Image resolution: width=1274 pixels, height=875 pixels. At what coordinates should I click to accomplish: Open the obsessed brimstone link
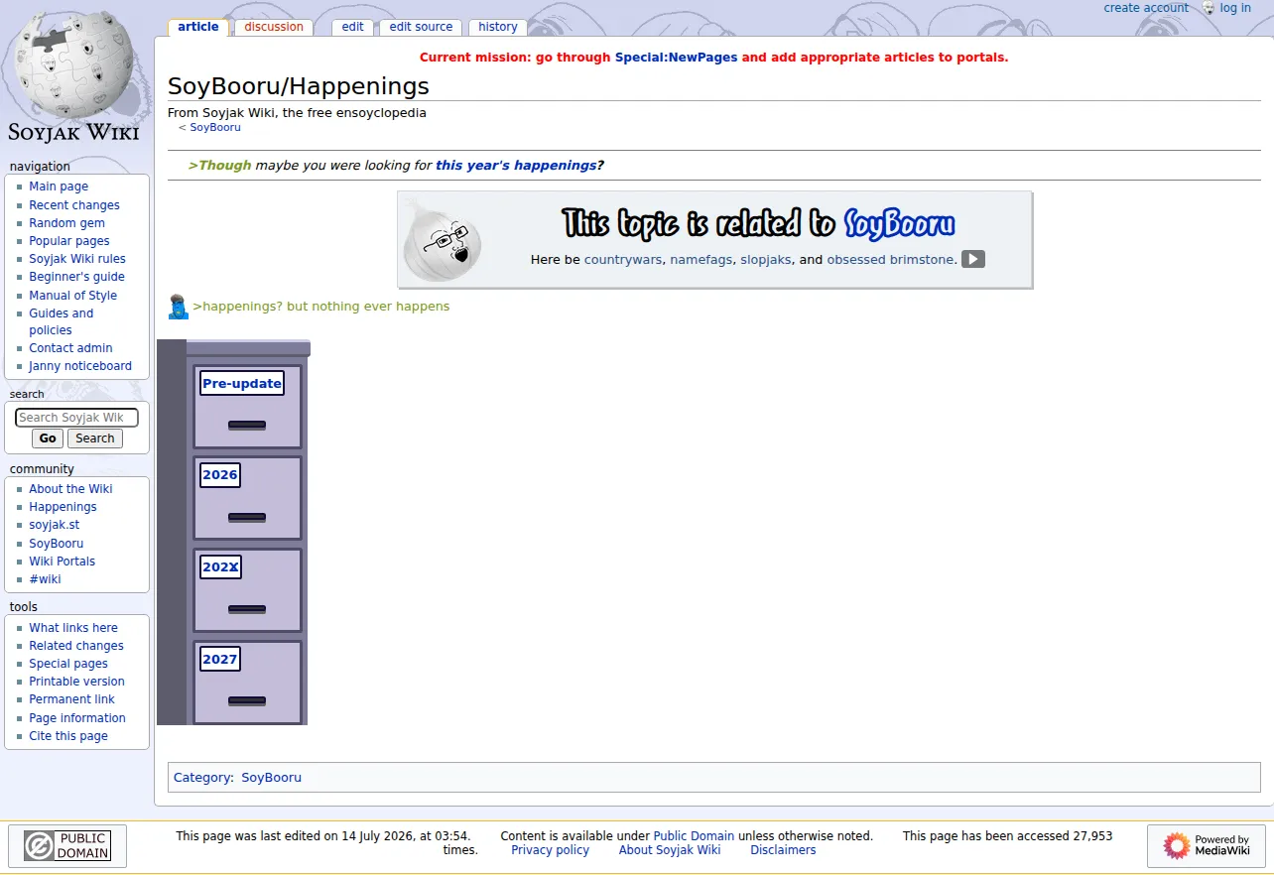892,260
